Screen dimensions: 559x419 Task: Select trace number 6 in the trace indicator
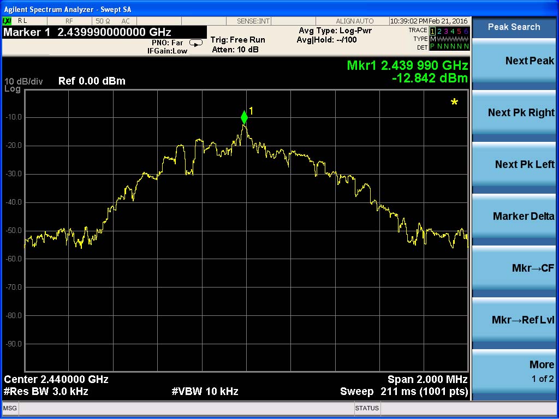pyautogui.click(x=466, y=31)
